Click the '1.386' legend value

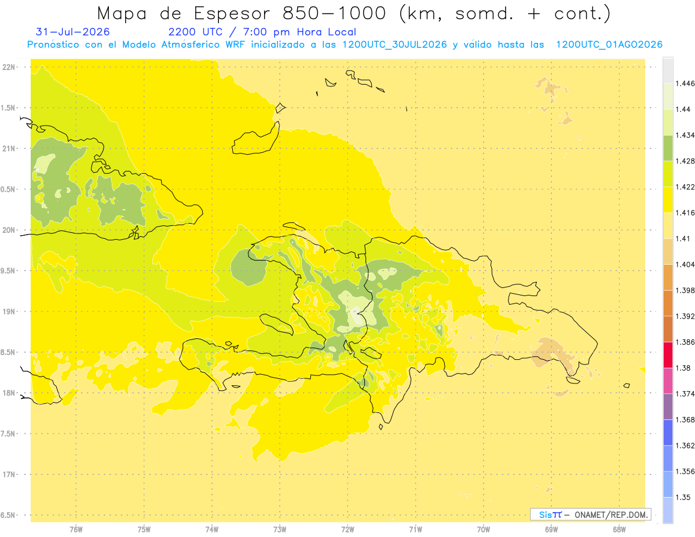[x=685, y=342]
